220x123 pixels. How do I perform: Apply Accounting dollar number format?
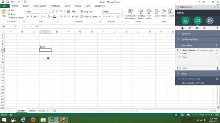click(x=104, y=17)
